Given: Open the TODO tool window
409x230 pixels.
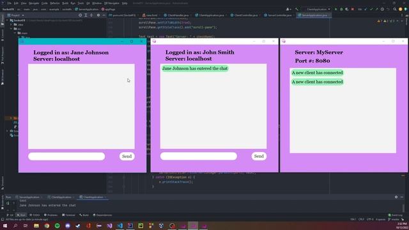Looking at the screenshot, I should click(x=35, y=215).
